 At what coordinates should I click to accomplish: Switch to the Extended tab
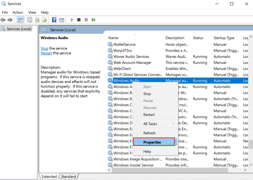(49, 177)
